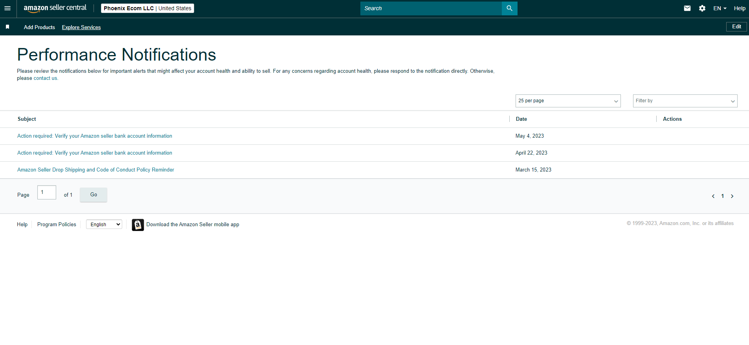This screenshot has width=749, height=345.
Task: Click the page number input box
Action: pos(47,192)
